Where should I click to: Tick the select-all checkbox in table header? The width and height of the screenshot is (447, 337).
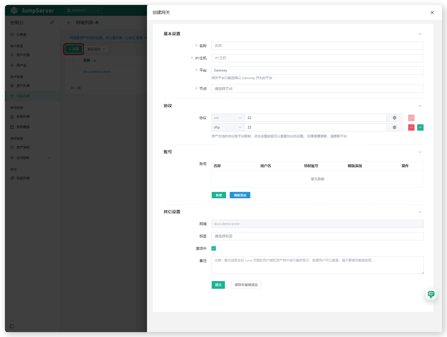pos(72,61)
